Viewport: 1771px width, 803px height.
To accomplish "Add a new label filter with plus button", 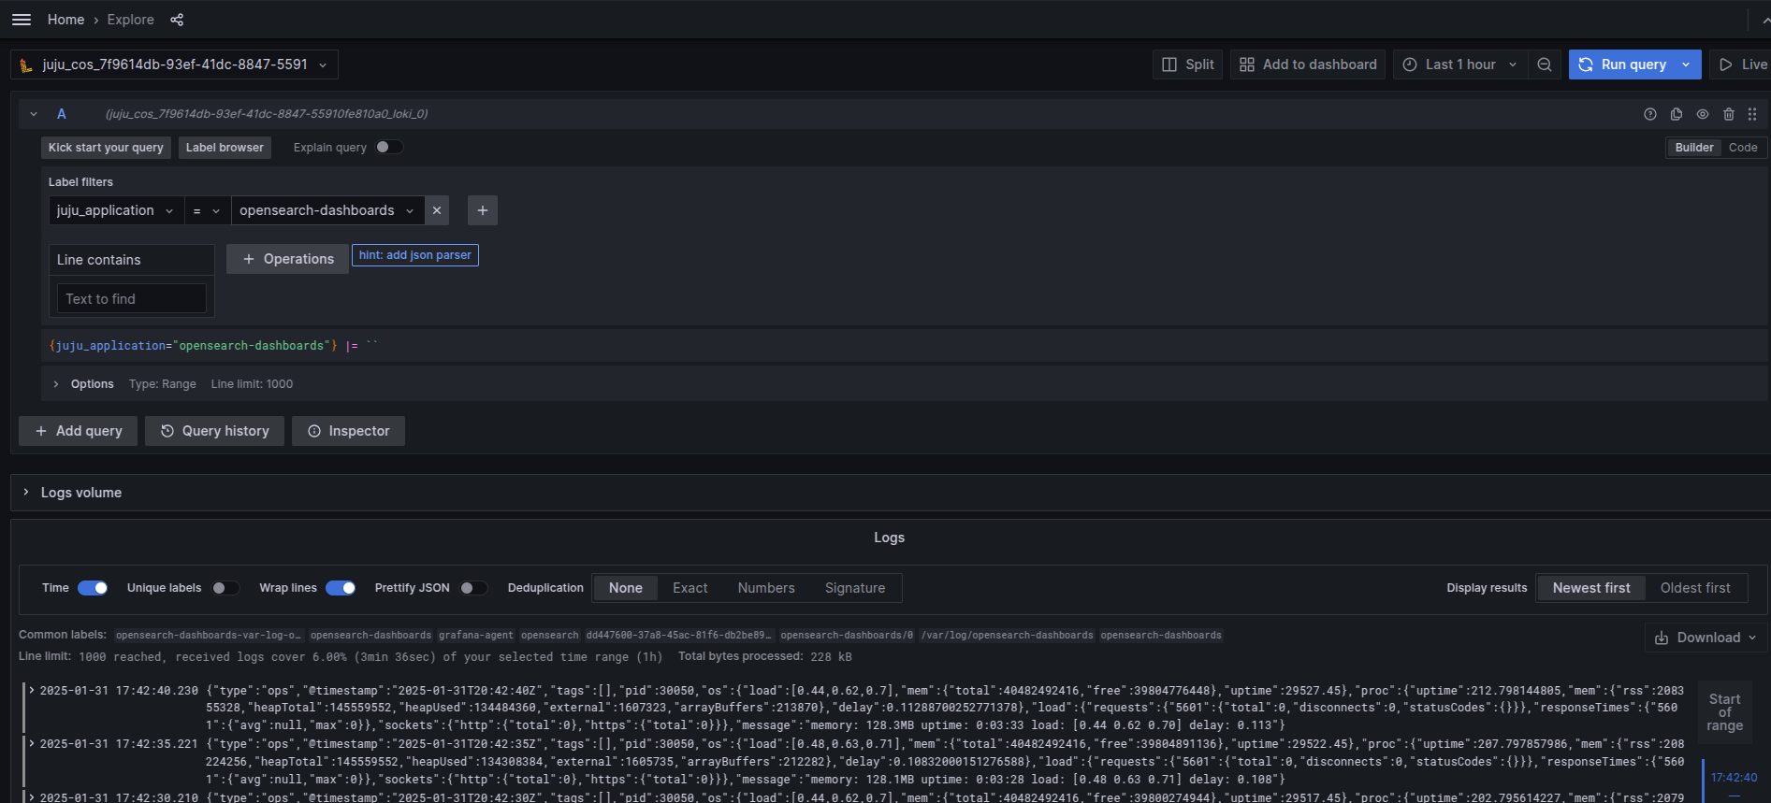I will click(x=483, y=210).
